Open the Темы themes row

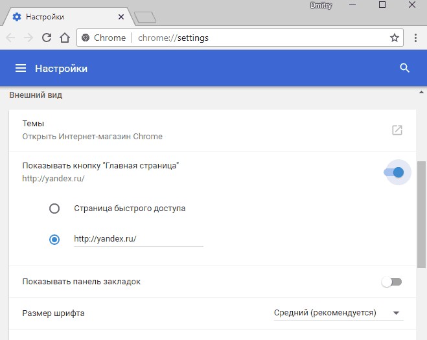pos(213,130)
